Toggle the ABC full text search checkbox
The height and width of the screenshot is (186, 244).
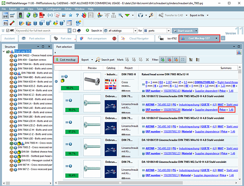tap(7, 31)
